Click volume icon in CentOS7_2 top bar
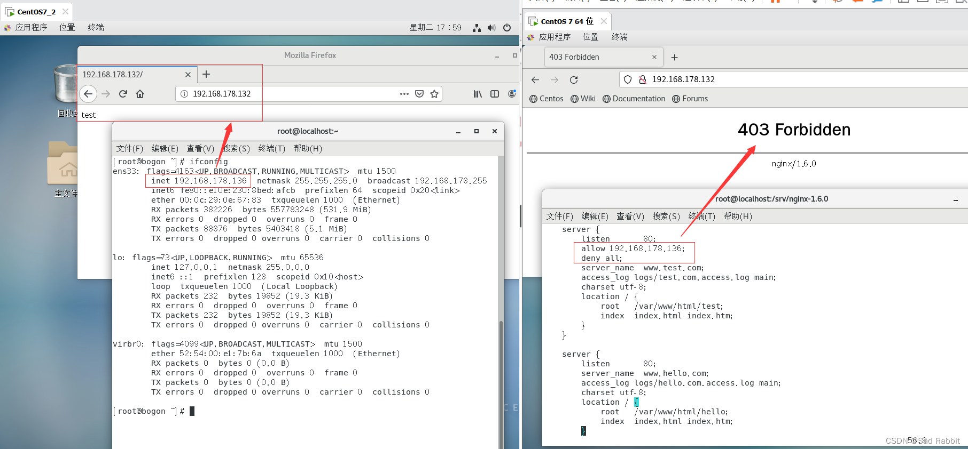This screenshot has height=449, width=968. pos(491,28)
